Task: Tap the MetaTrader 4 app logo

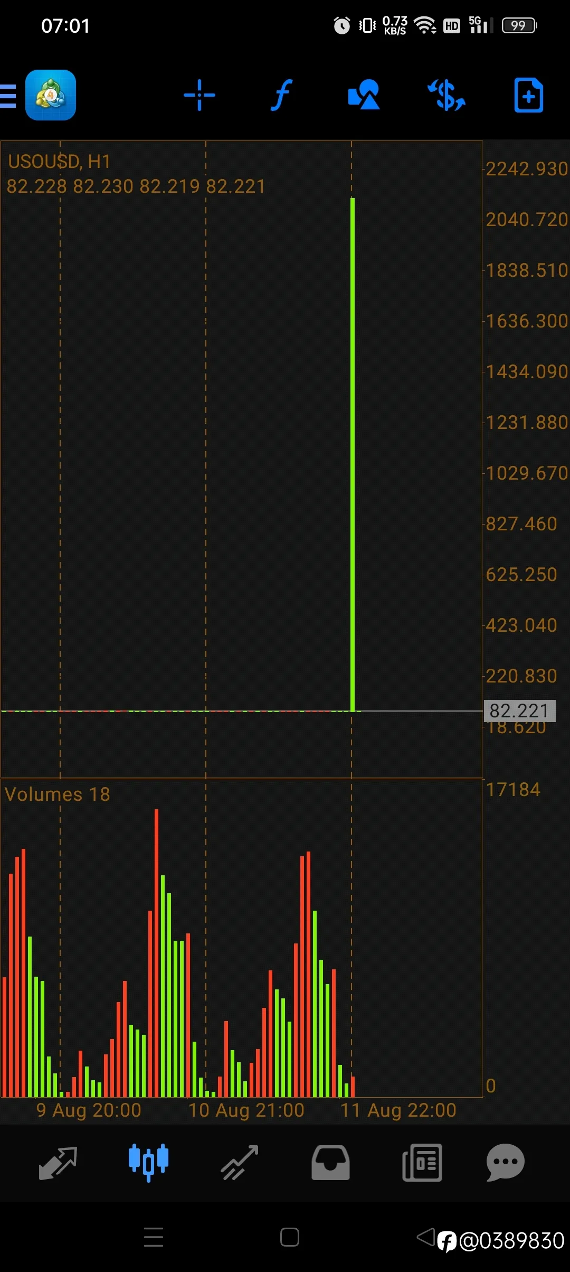Action: click(x=51, y=95)
